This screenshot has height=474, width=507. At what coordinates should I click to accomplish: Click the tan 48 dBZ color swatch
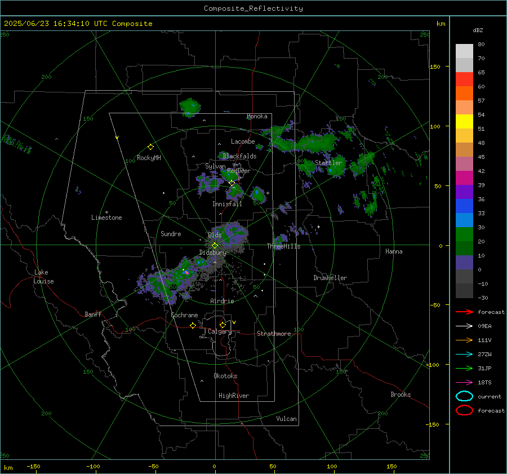point(464,149)
